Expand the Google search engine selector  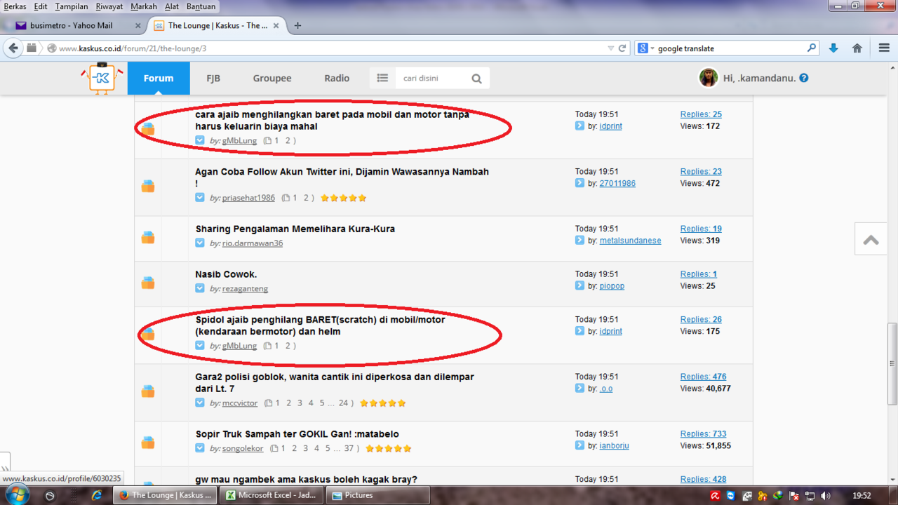[x=645, y=48]
